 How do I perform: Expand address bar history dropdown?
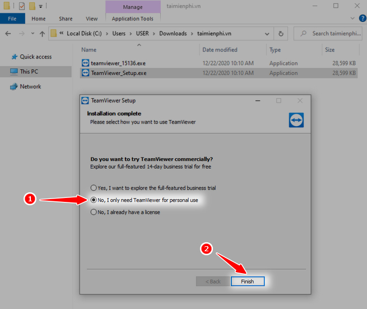pyautogui.click(x=267, y=34)
